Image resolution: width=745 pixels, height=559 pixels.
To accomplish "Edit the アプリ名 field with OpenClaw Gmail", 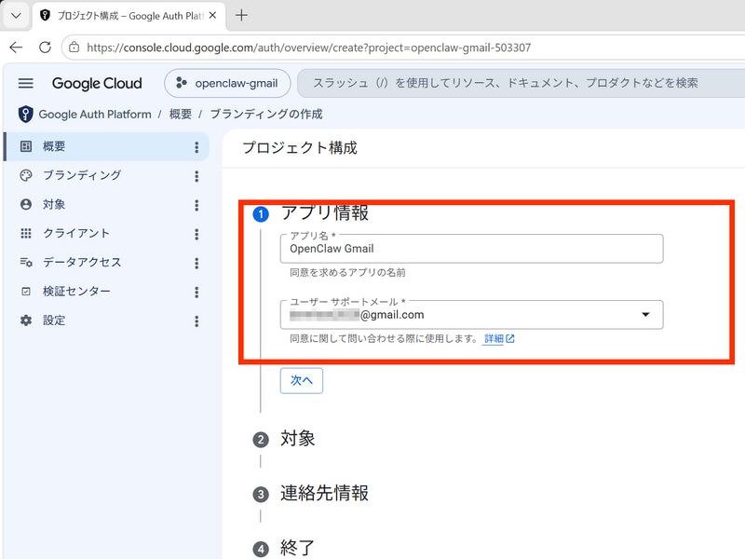I will (472, 249).
